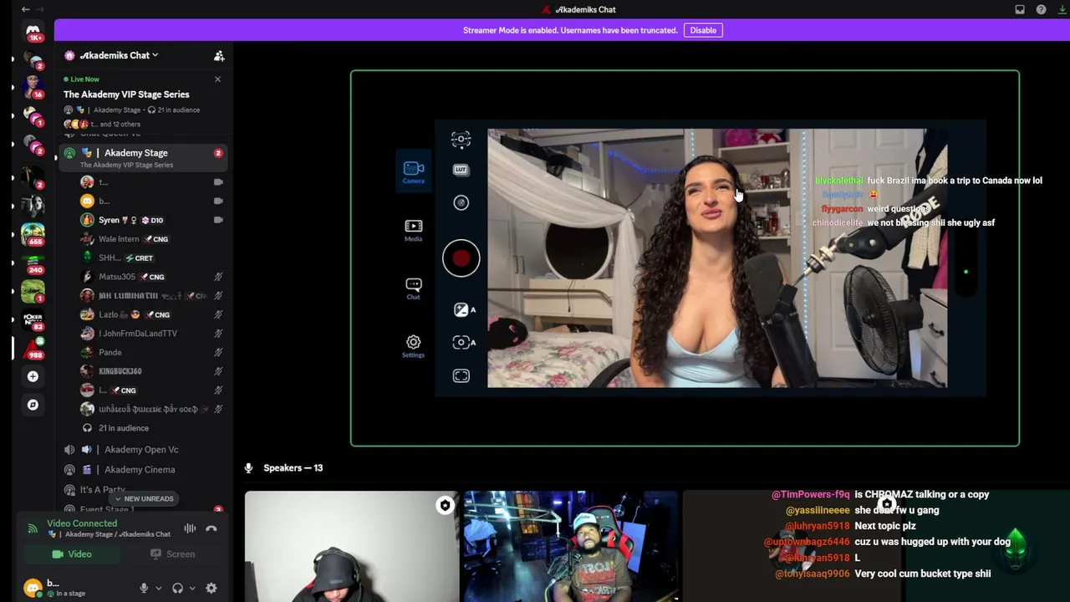This screenshot has width=1070, height=602.
Task: Select the Chat tab in the streamed app
Action: click(414, 288)
